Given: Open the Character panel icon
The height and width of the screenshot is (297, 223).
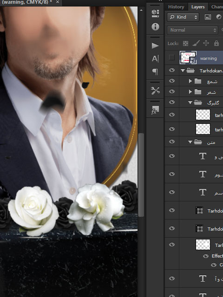Looking at the screenshot, I should tap(155, 58).
